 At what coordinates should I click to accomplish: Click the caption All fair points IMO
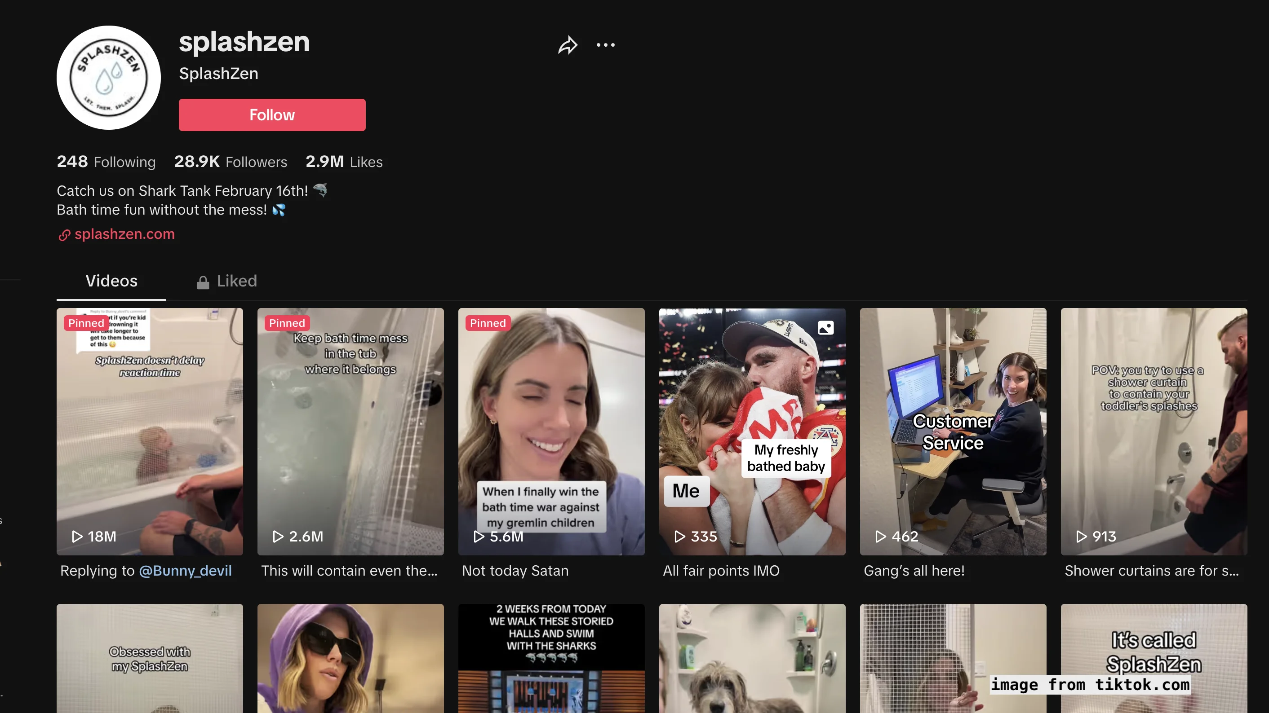[x=721, y=570]
